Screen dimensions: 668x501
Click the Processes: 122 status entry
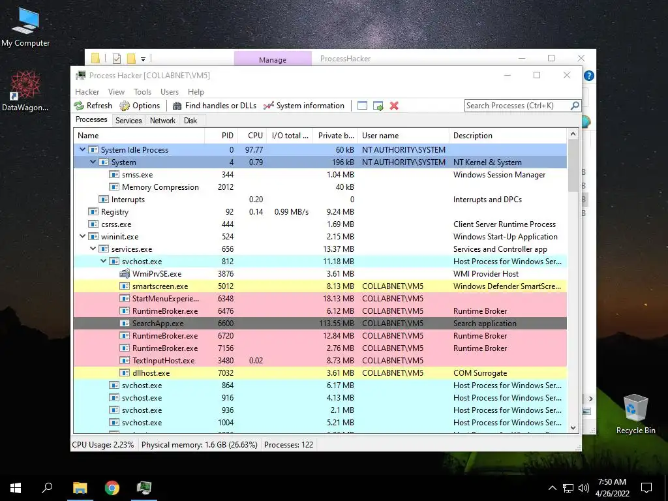(288, 445)
